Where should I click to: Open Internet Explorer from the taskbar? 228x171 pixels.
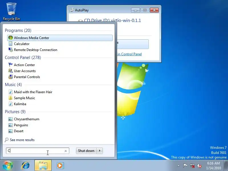tap(25, 166)
